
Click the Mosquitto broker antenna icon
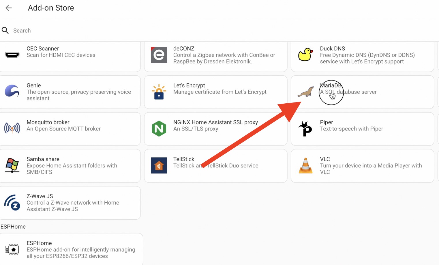(12, 128)
